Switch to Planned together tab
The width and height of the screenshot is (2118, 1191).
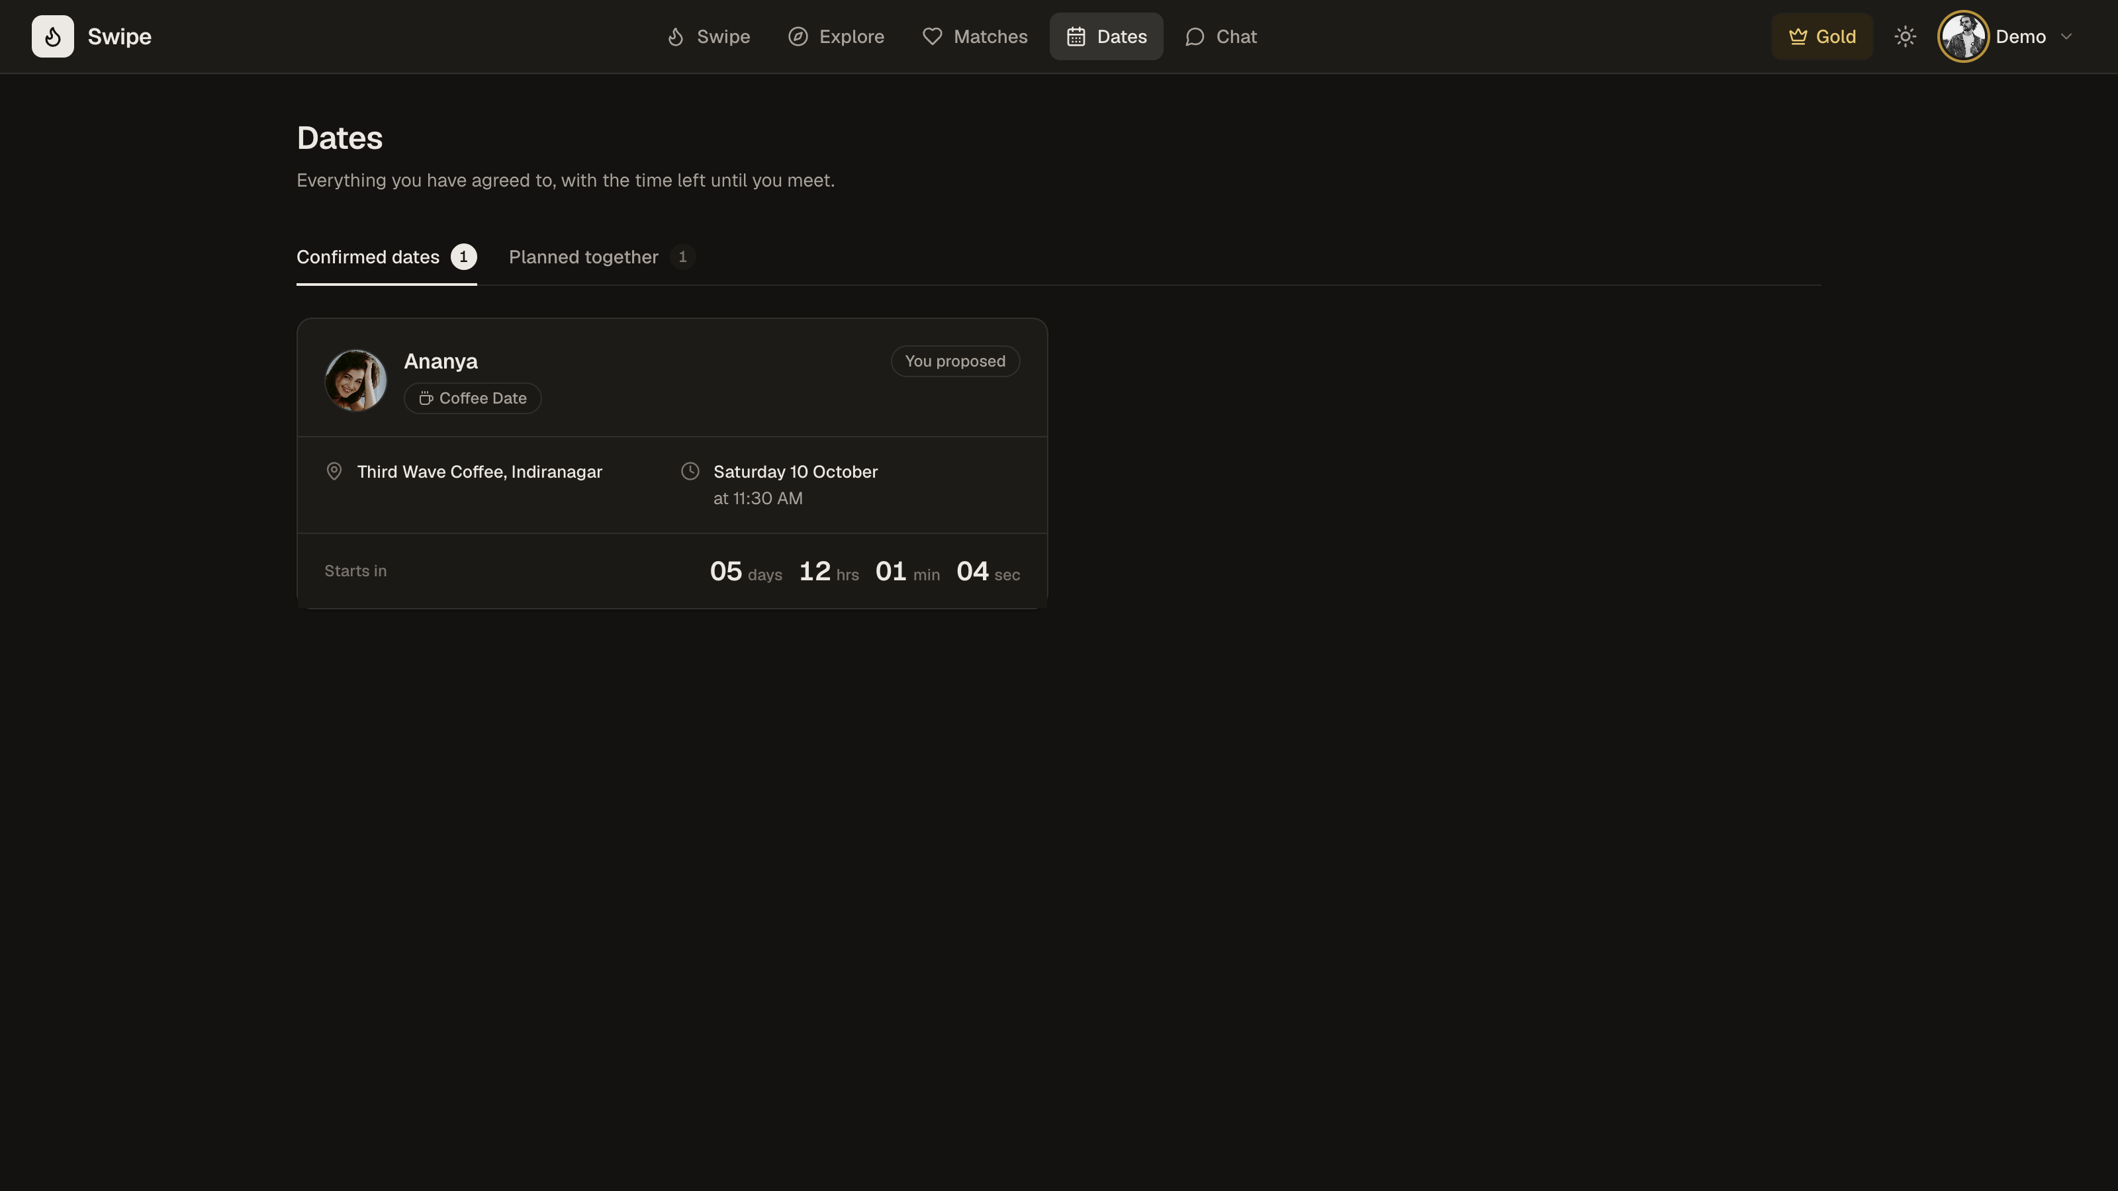coord(602,257)
